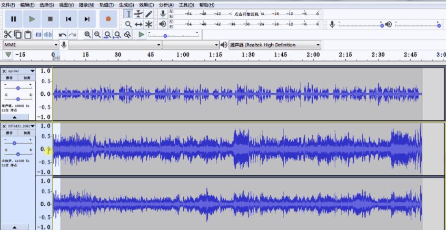This screenshot has height=230, width=446.
Task: Cut the selection with the scissors icon
Action: [x=8, y=35]
